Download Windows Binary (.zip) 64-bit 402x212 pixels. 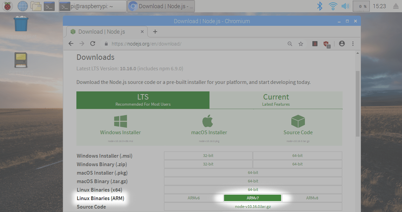297,164
